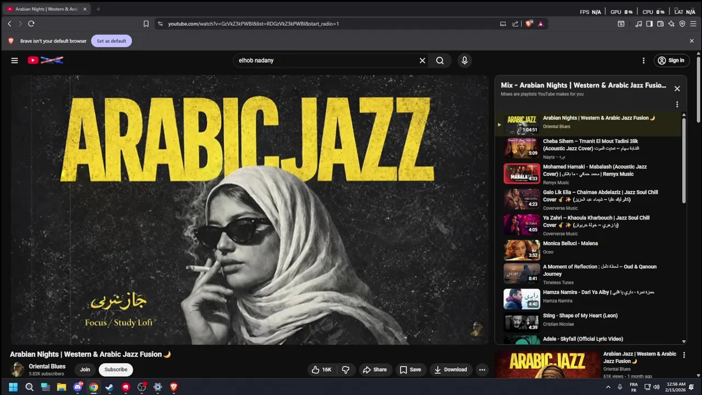The width and height of the screenshot is (702, 395).
Task: Toggle the Brave sidebar panel
Action: (x=649, y=24)
